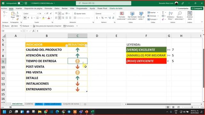The width and height of the screenshot is (205, 115).
Task: Select cell CALIDAD DEL PRODUCTO
Action: (46, 50)
